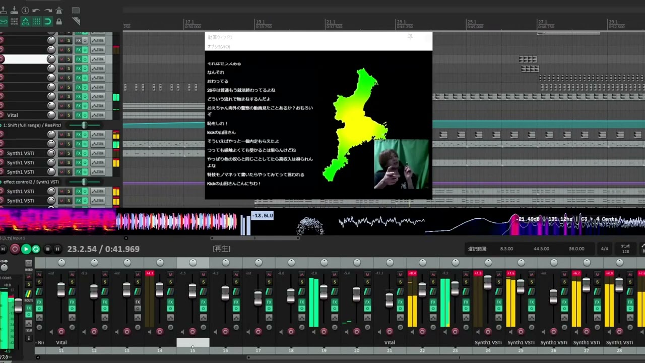Open FX chain on mixer channel 11
The width and height of the screenshot is (645, 363).
[x=72, y=302]
